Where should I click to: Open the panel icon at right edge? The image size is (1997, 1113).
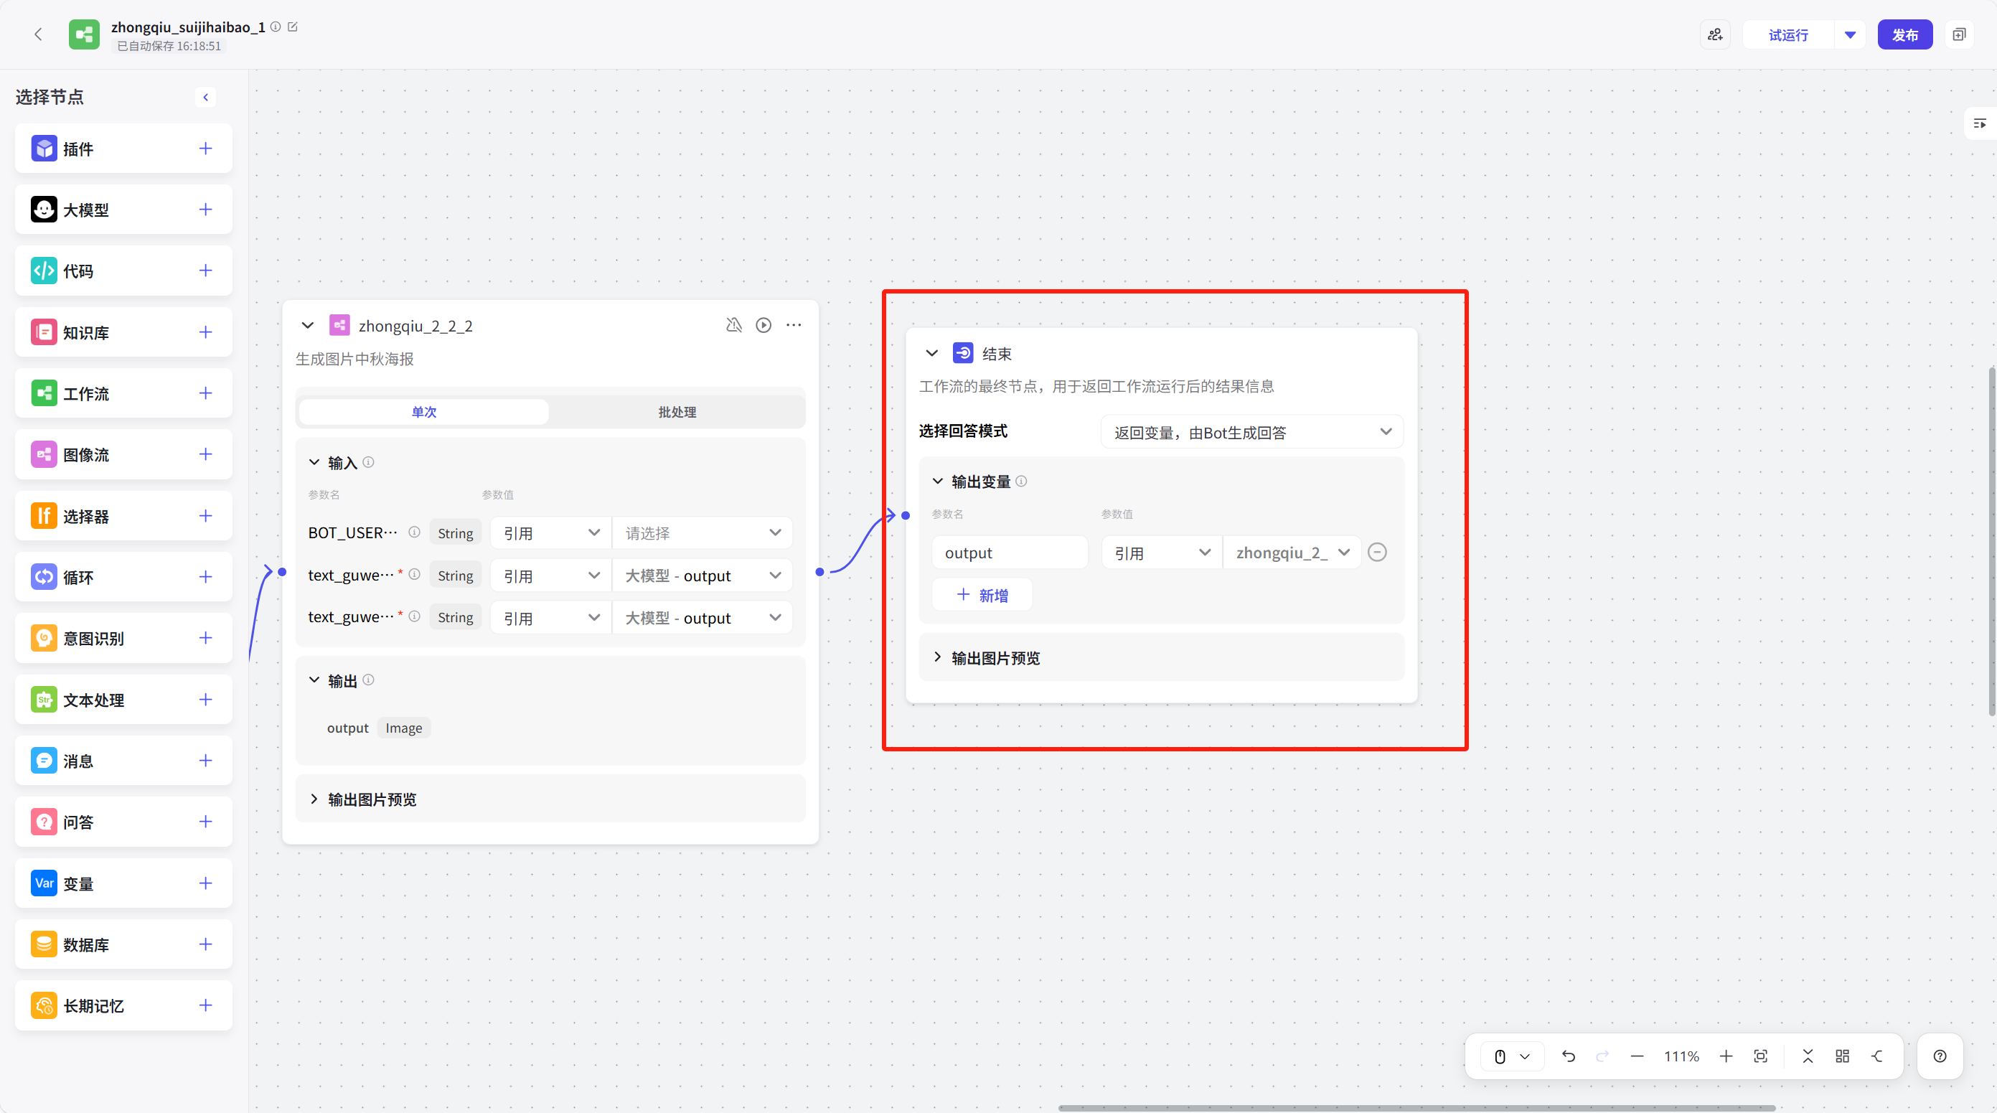coord(1979,123)
